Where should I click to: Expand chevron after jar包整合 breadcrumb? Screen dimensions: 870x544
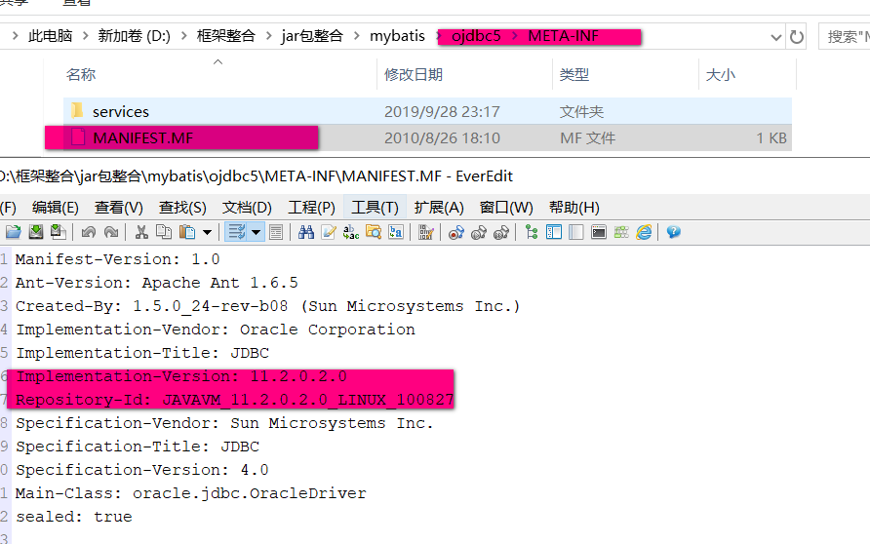(357, 36)
